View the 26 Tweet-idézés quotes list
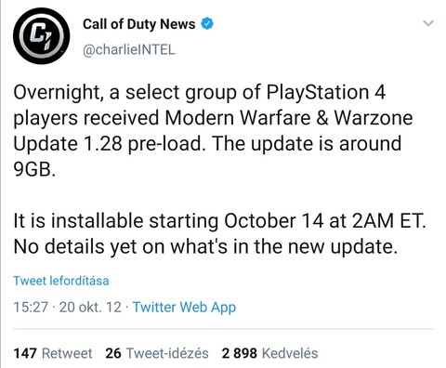 (x=157, y=353)
